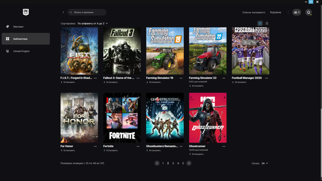322x181 pixels.
Task: Open the friends list icon
Action: coord(296,12)
